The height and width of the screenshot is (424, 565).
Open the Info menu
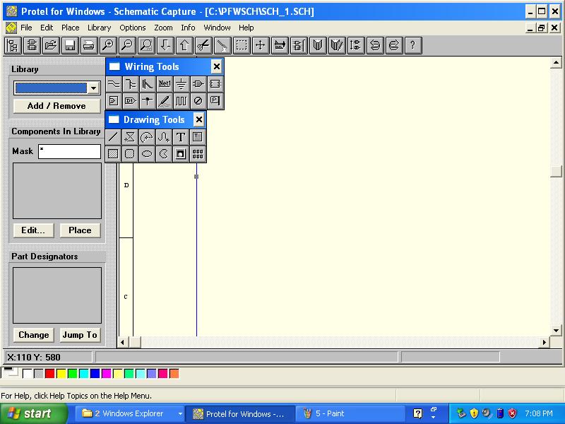pyautogui.click(x=188, y=28)
